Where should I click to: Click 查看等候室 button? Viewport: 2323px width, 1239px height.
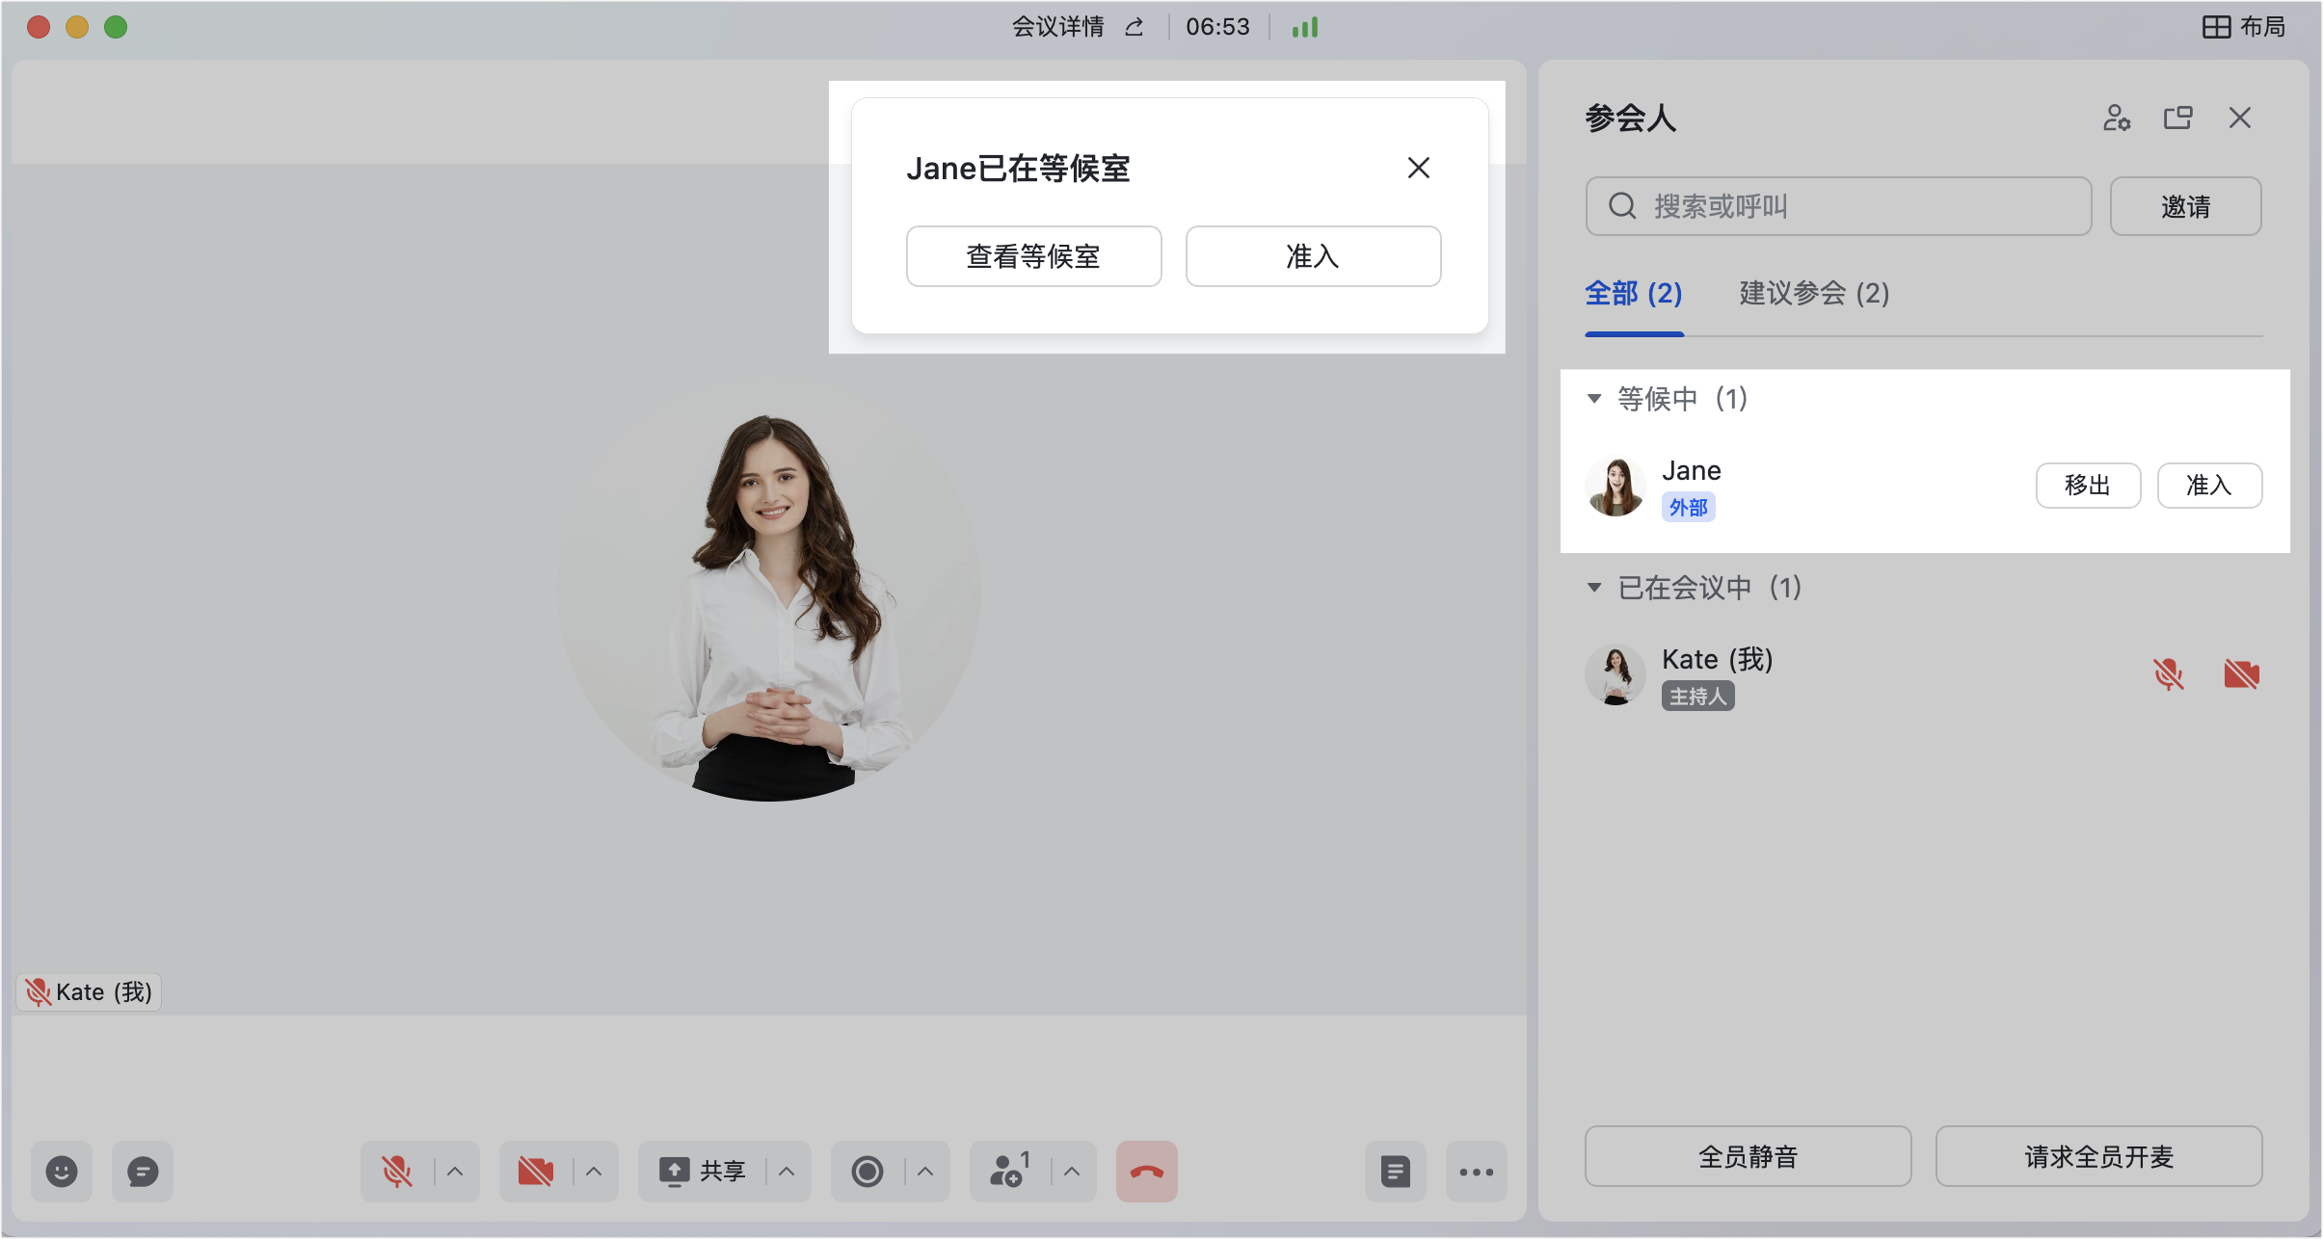coord(1033,256)
